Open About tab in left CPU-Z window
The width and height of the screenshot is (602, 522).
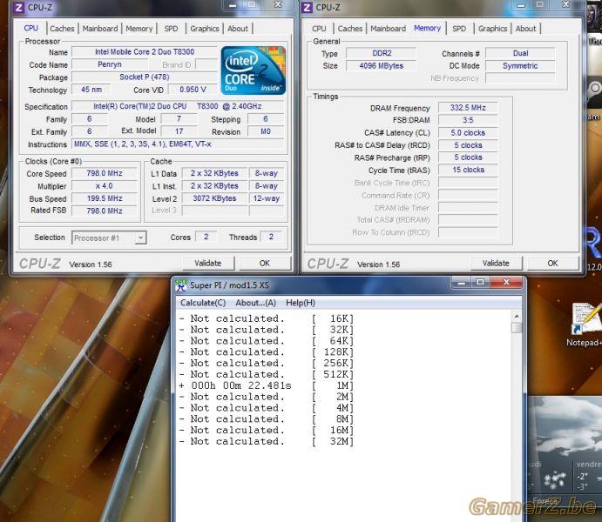(238, 29)
